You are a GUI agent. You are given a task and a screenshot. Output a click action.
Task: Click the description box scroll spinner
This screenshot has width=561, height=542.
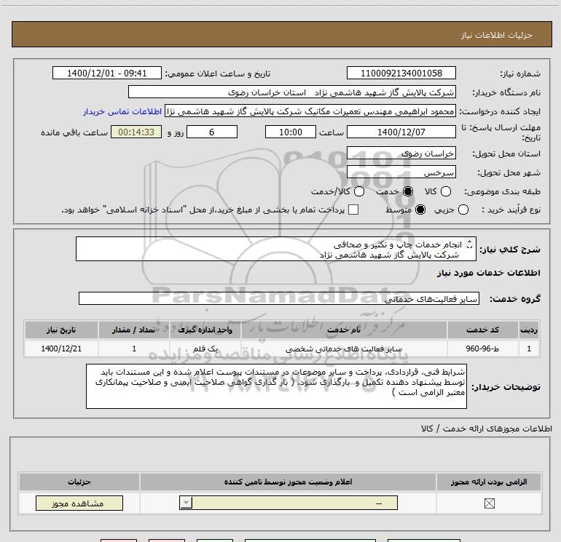469,244
